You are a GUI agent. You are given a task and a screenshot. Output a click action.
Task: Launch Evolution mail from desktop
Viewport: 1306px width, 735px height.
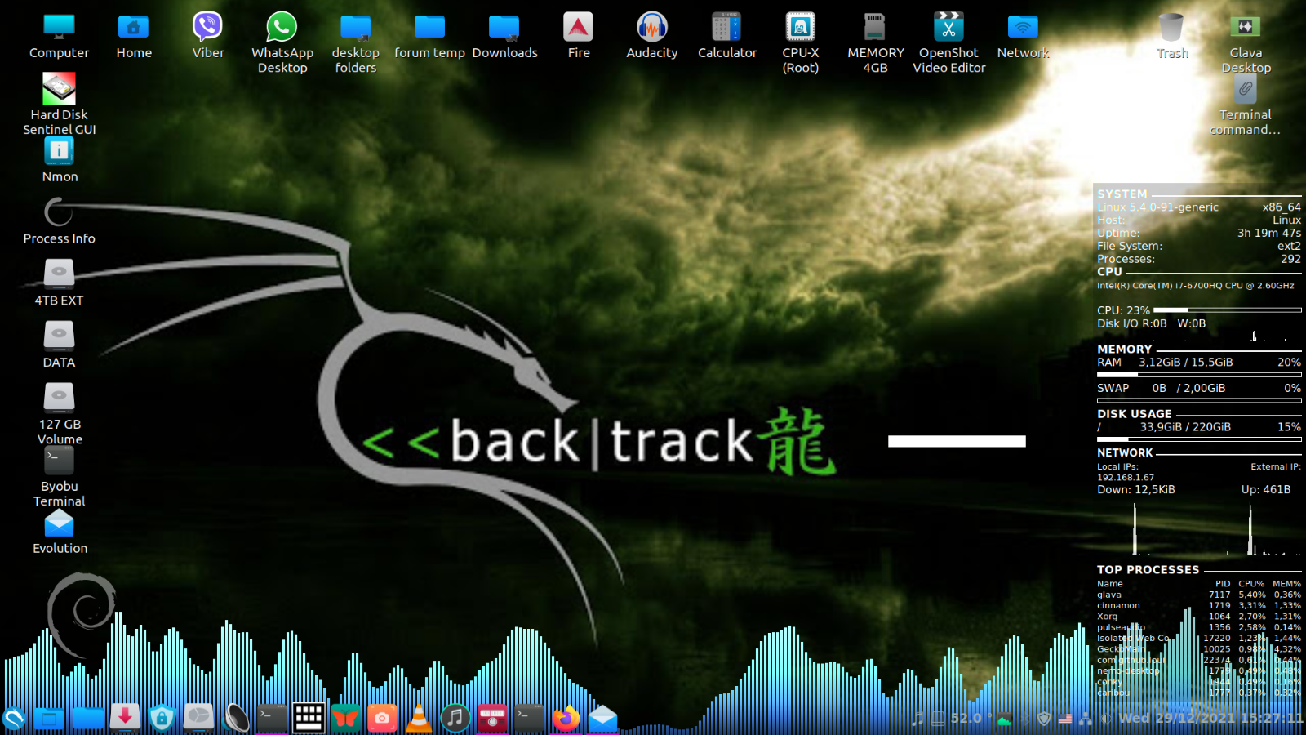tap(59, 532)
